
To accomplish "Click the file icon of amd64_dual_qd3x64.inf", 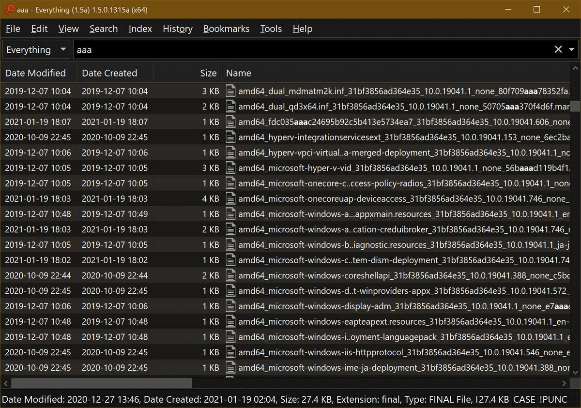I will pos(231,106).
